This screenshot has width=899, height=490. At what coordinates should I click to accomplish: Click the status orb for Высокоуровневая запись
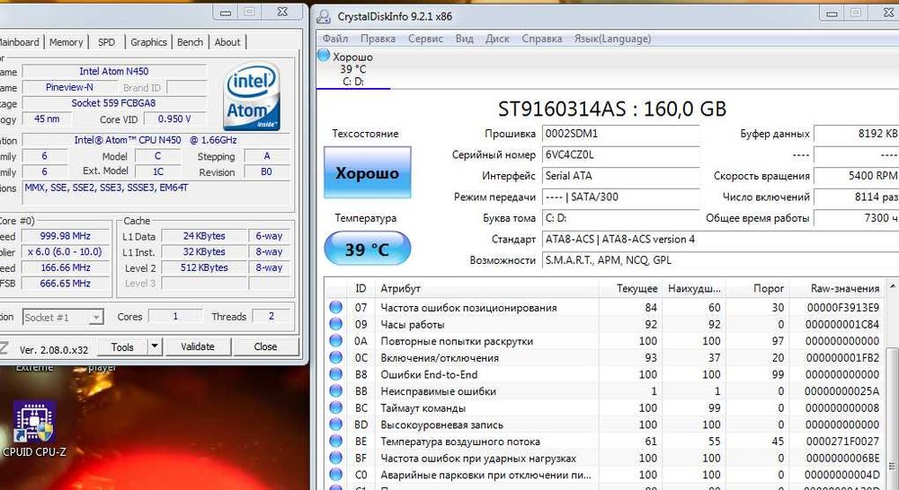click(x=335, y=424)
